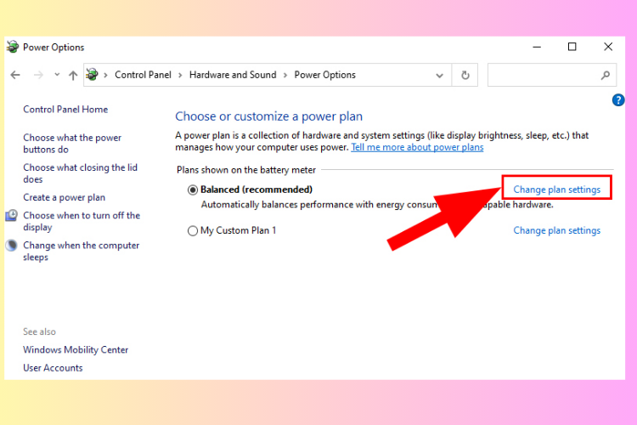Go up one level with Up arrow
The image size is (637, 425).
[x=73, y=75]
